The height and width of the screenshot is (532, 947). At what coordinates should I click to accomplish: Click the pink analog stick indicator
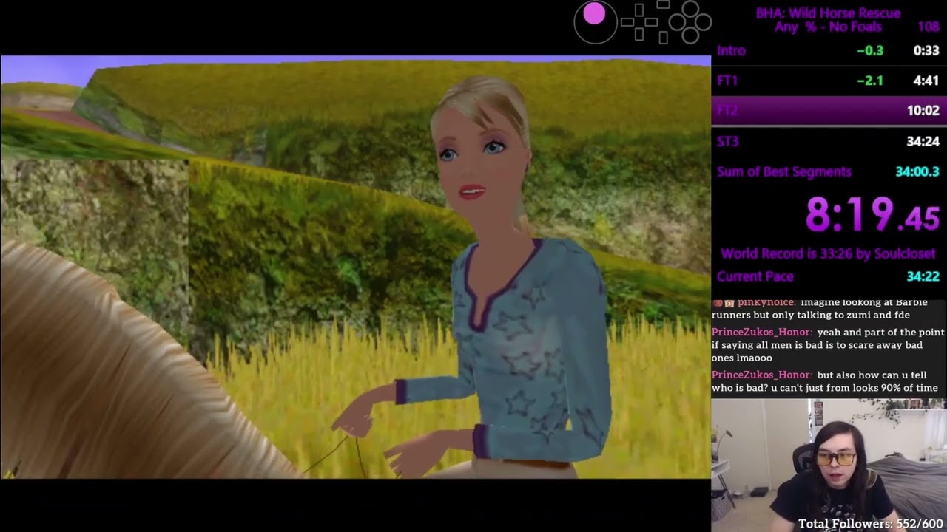[594, 13]
